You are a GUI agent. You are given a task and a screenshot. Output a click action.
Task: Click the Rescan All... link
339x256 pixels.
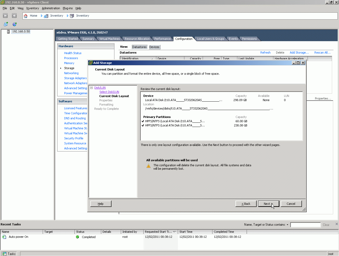tap(322, 53)
